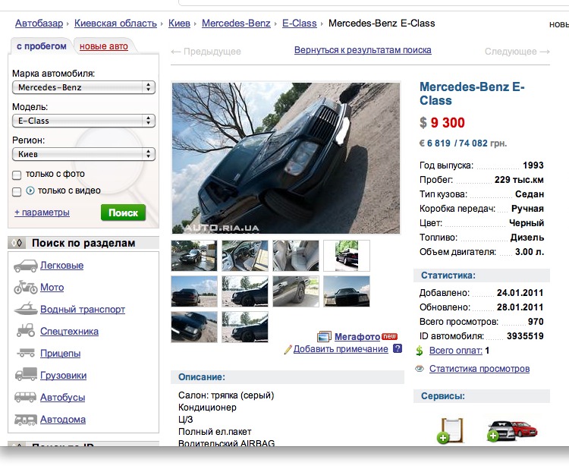Click the Киев breadcrumb link
Image resolution: width=569 pixels, height=469 pixels.
[x=179, y=24]
